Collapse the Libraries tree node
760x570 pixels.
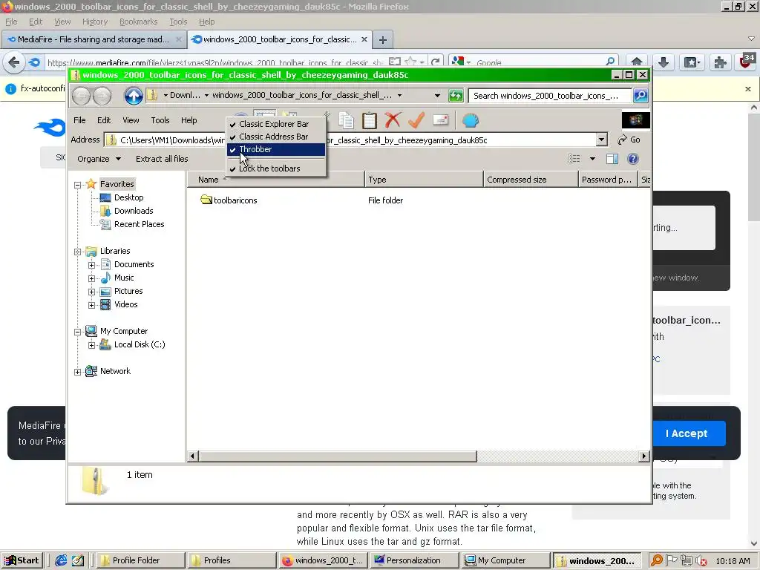tap(77, 252)
